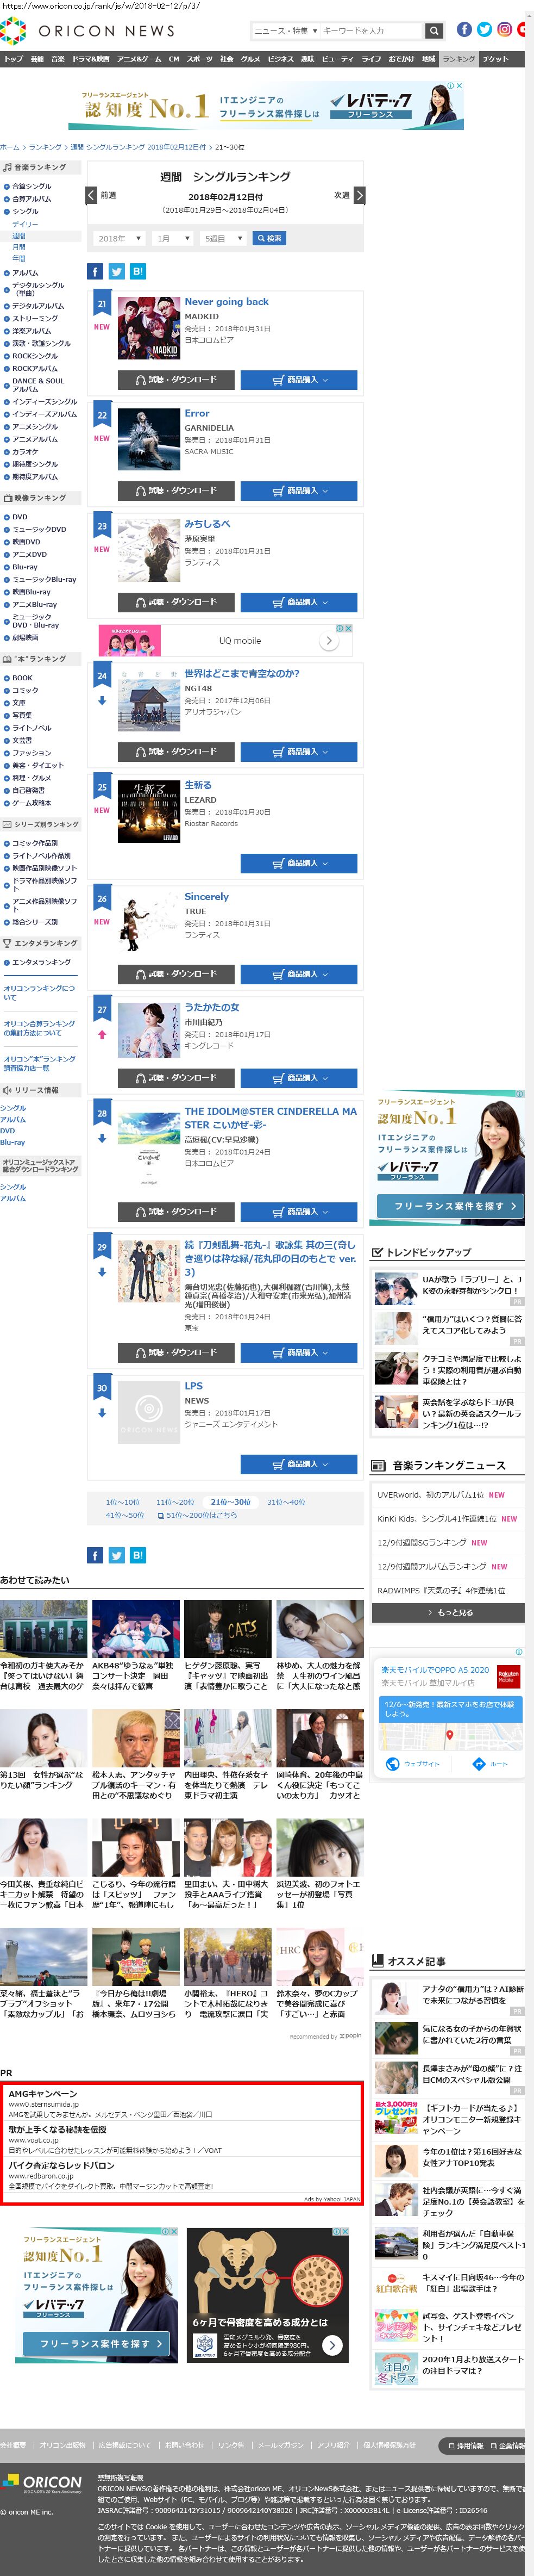Click the Facebook icon in the site header
Screen dimensions: 534x2576
click(x=464, y=30)
